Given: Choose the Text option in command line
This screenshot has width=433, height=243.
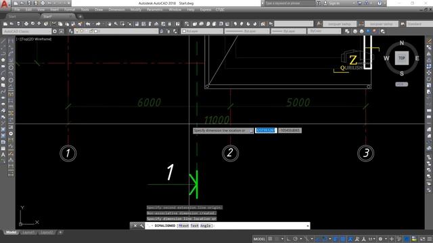Looking at the screenshot, I should coord(195,225).
